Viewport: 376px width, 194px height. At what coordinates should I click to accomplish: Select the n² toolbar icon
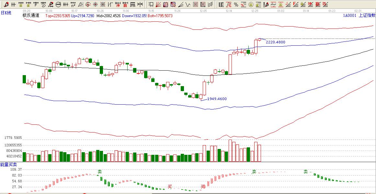tap(74, 5)
